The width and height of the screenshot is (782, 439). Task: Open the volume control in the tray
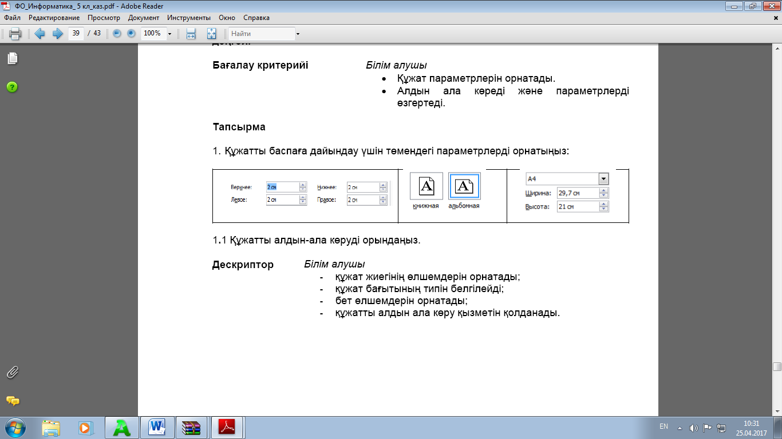click(x=694, y=428)
